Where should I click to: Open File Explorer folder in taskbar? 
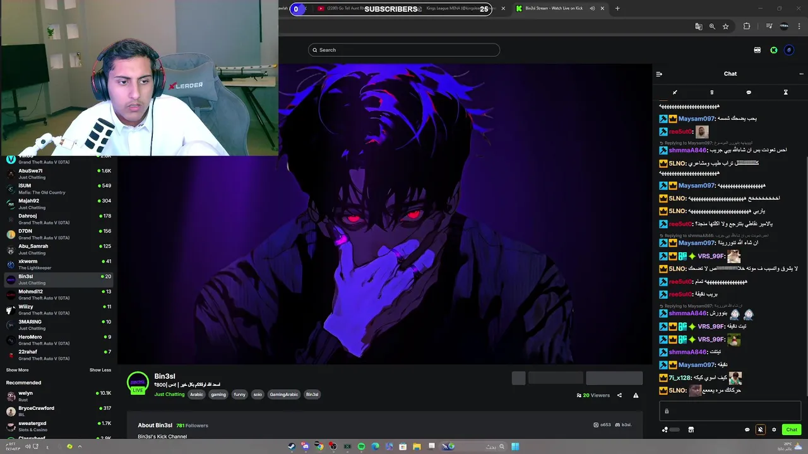point(417,446)
